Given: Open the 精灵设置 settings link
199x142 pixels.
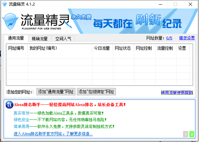Looking at the screenshot, I should [x=187, y=38].
